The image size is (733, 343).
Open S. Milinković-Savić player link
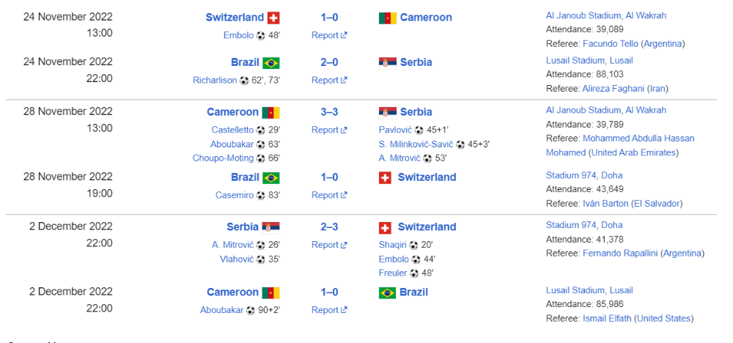413,144
